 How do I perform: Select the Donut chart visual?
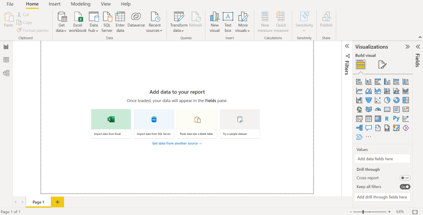point(396,100)
